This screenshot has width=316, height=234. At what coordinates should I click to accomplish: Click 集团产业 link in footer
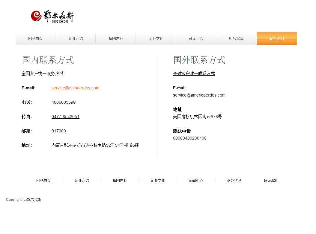120,181
